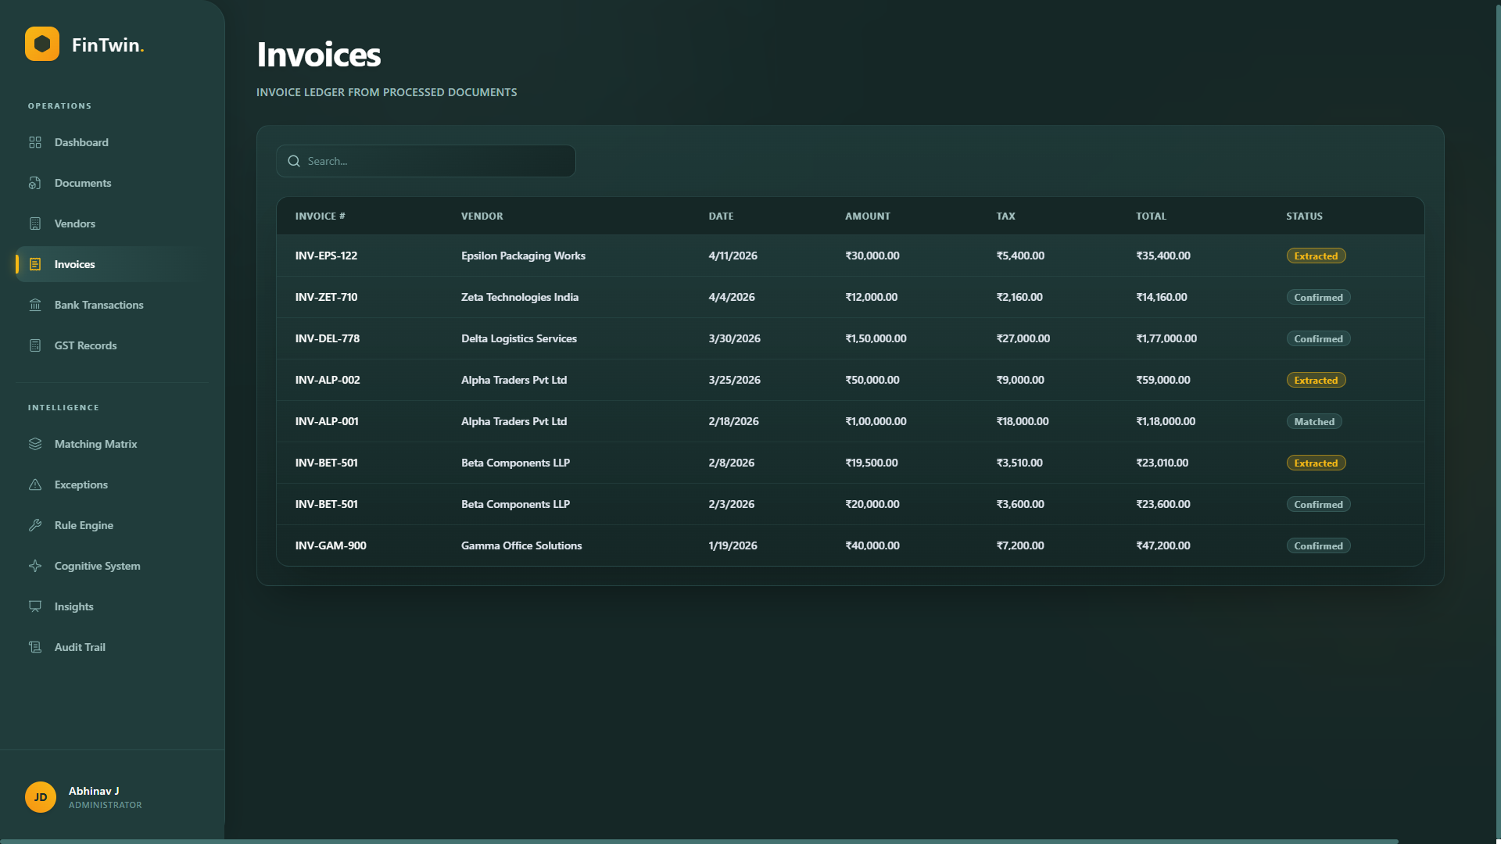Click the JD user avatar
The width and height of the screenshot is (1501, 844).
click(x=41, y=797)
